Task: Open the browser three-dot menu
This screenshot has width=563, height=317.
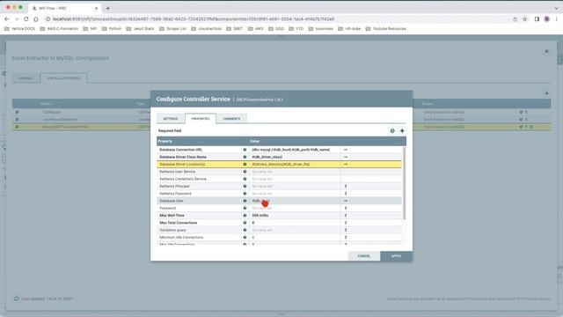Action: click(x=556, y=19)
